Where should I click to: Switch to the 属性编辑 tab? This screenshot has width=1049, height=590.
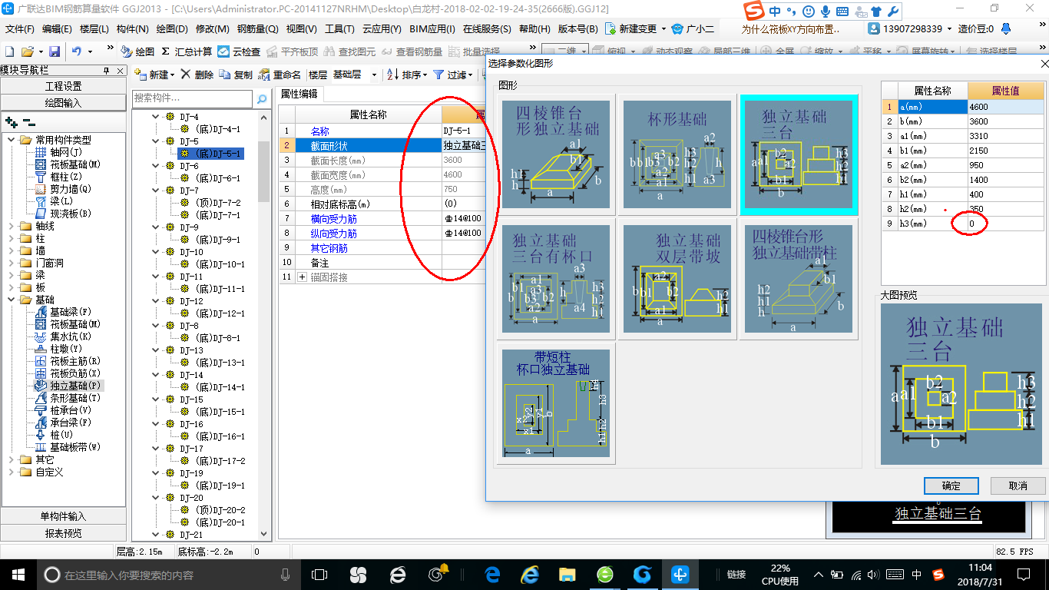coord(299,94)
